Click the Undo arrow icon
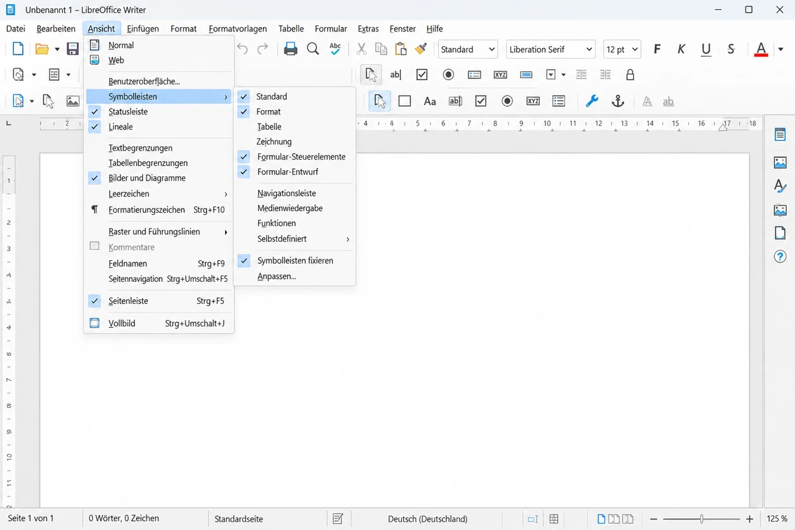The width and height of the screenshot is (795, 530). pyautogui.click(x=243, y=50)
